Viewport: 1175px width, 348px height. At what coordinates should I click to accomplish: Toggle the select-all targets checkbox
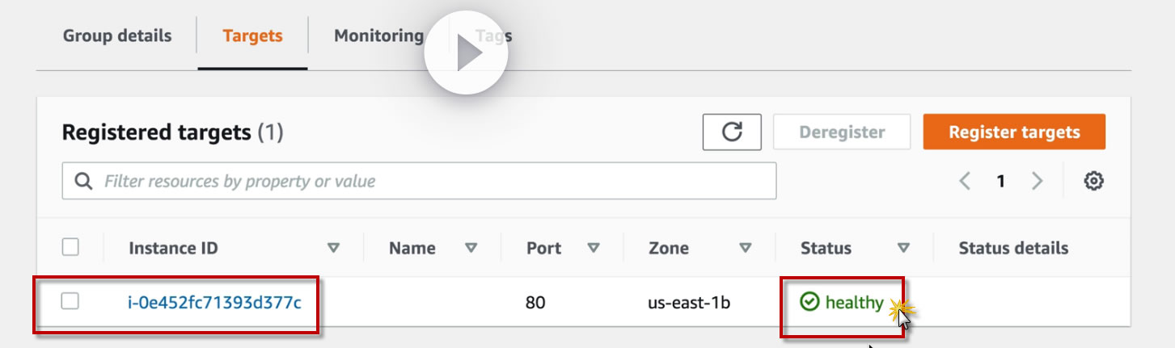[70, 248]
